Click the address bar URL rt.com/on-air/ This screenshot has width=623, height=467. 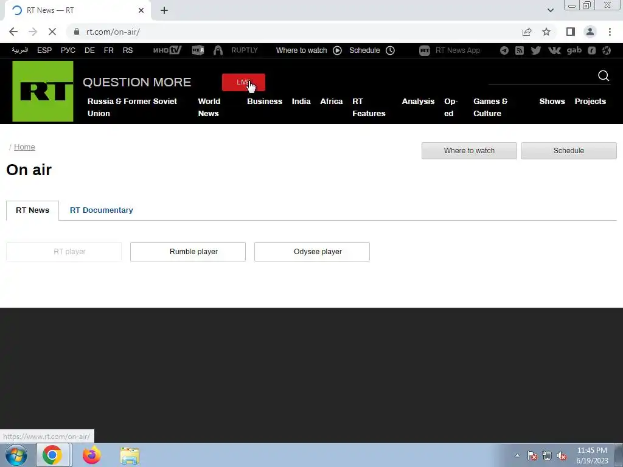coord(113,32)
